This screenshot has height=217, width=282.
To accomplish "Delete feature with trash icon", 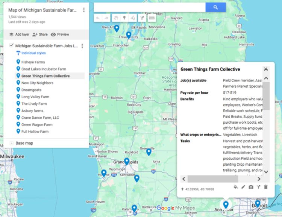I will click(x=265, y=187).
